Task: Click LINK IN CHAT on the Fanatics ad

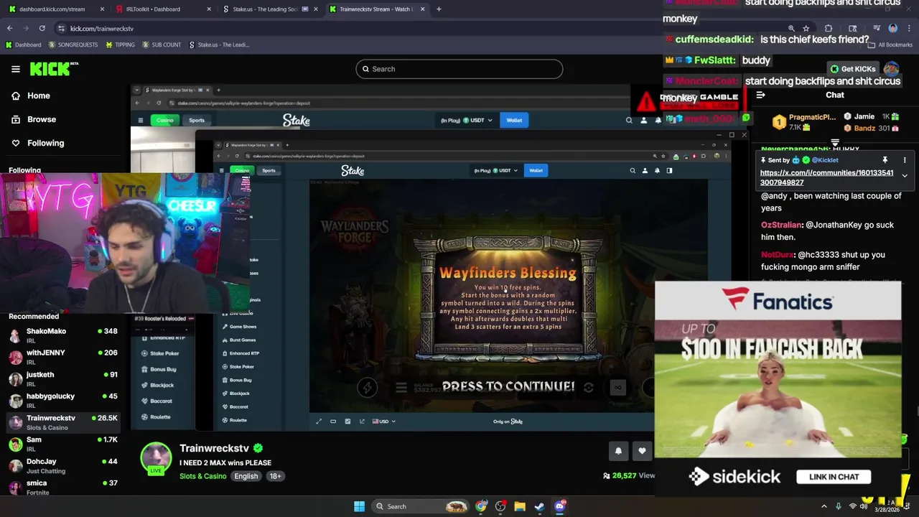Action: click(834, 477)
